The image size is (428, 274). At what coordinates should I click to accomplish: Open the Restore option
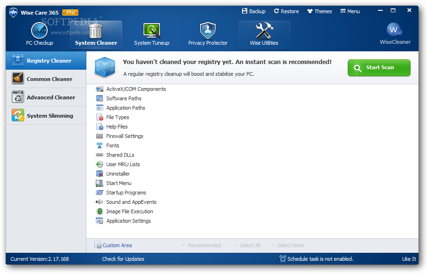pos(286,11)
